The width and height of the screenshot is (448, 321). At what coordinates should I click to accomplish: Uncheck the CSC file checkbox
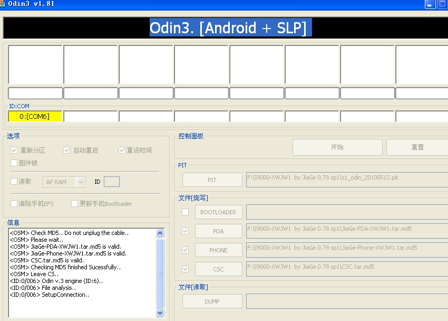pos(185,269)
